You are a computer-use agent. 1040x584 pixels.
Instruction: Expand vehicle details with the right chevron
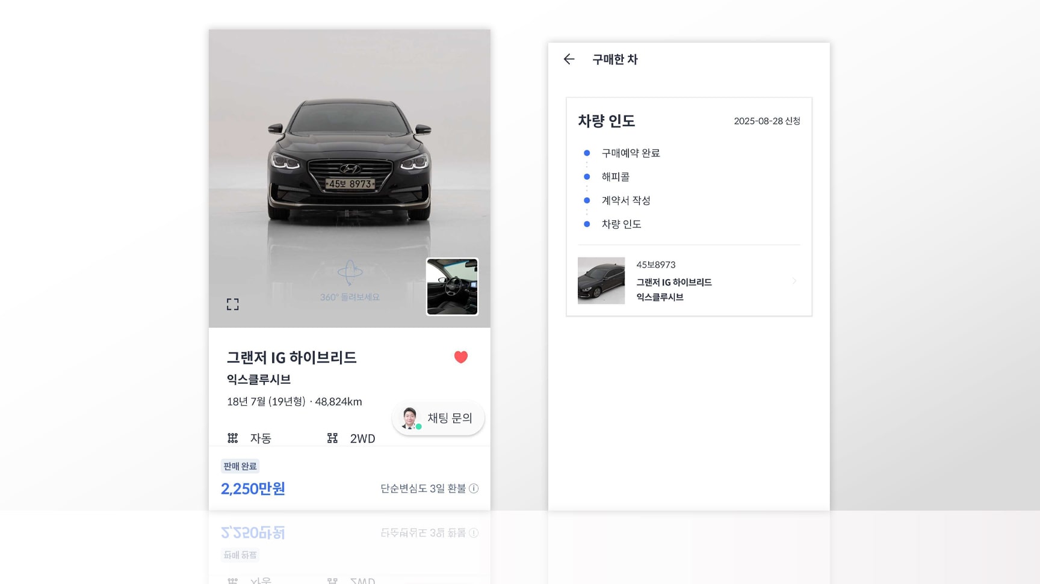795,281
